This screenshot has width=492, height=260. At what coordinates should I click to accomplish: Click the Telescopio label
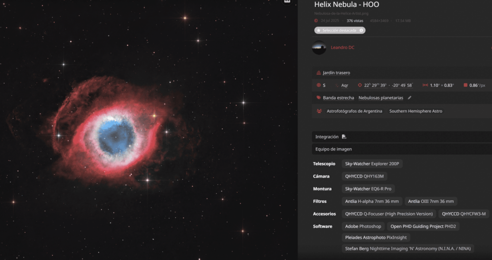point(324,164)
